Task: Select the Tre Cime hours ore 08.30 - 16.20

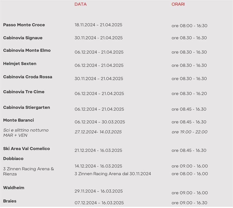Action: tap(189, 94)
